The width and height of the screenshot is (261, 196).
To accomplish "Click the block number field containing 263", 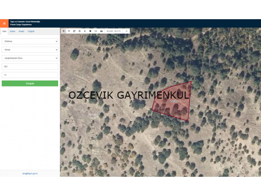I will coord(30,67).
